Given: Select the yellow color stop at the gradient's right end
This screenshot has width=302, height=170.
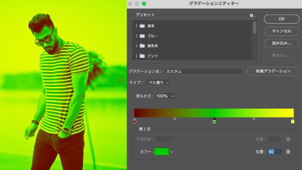Looking at the screenshot, I should point(293,121).
